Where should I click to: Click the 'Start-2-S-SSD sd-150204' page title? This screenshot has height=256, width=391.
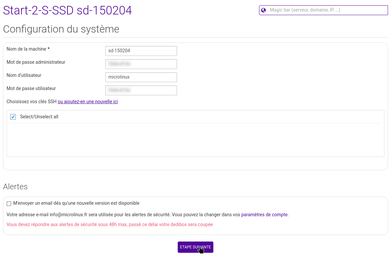[67, 11]
